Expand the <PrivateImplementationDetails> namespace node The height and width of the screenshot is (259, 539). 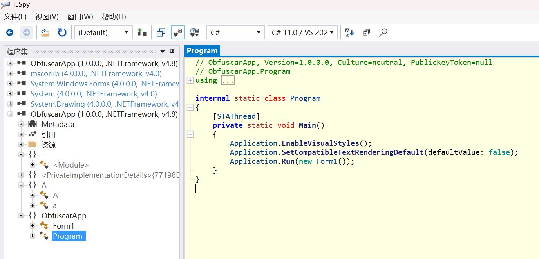pyautogui.click(x=21, y=175)
